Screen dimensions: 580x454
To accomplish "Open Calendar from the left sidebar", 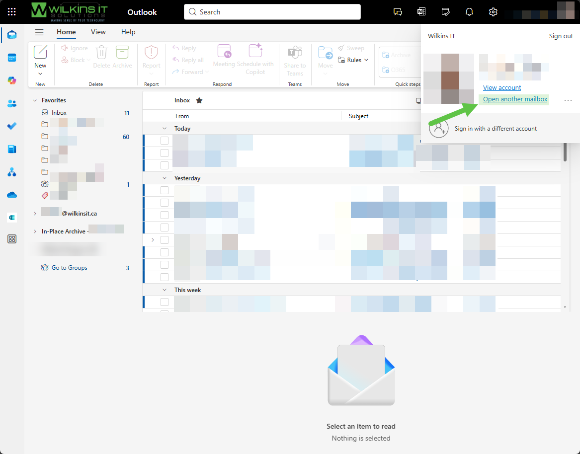I will coord(12,58).
